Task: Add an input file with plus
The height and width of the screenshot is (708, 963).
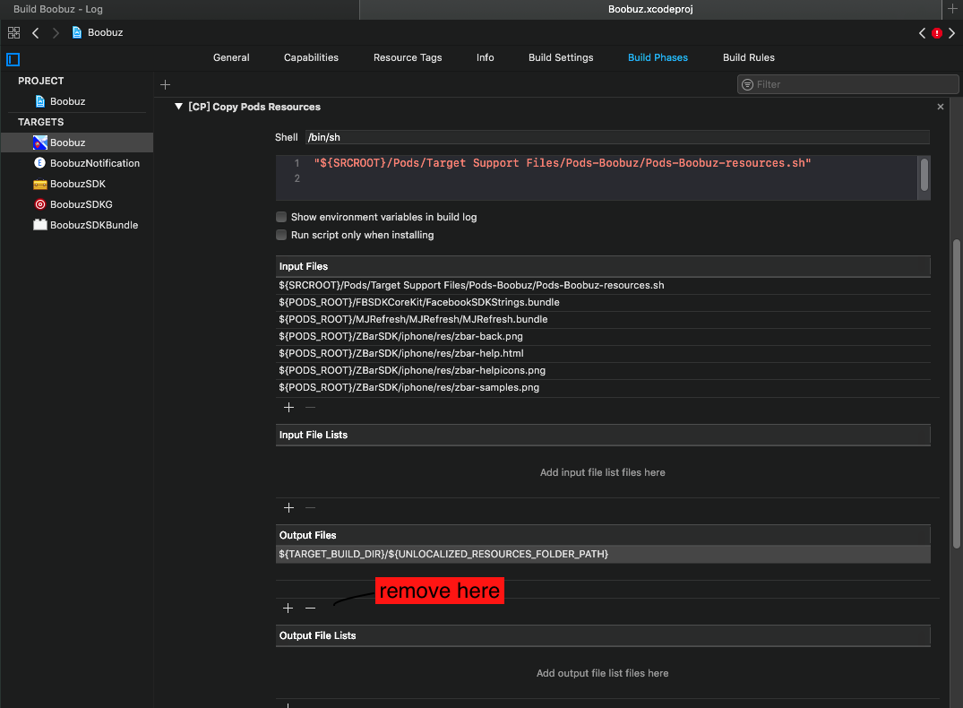Action: point(288,408)
